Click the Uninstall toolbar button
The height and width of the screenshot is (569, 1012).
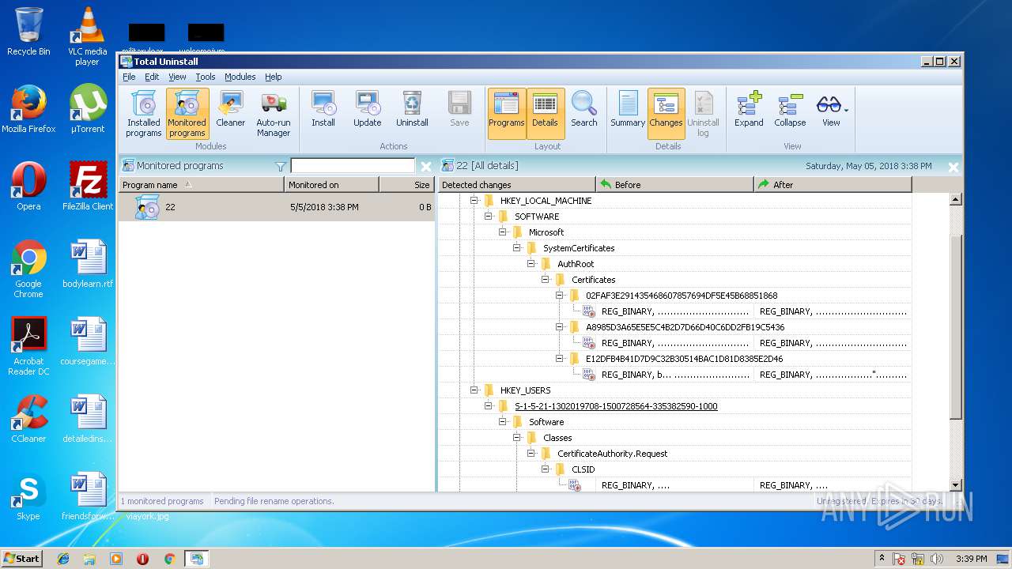(x=412, y=109)
